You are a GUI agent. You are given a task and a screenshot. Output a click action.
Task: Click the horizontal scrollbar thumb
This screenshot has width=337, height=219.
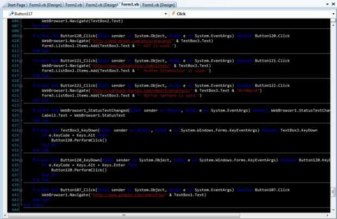point(124,215)
